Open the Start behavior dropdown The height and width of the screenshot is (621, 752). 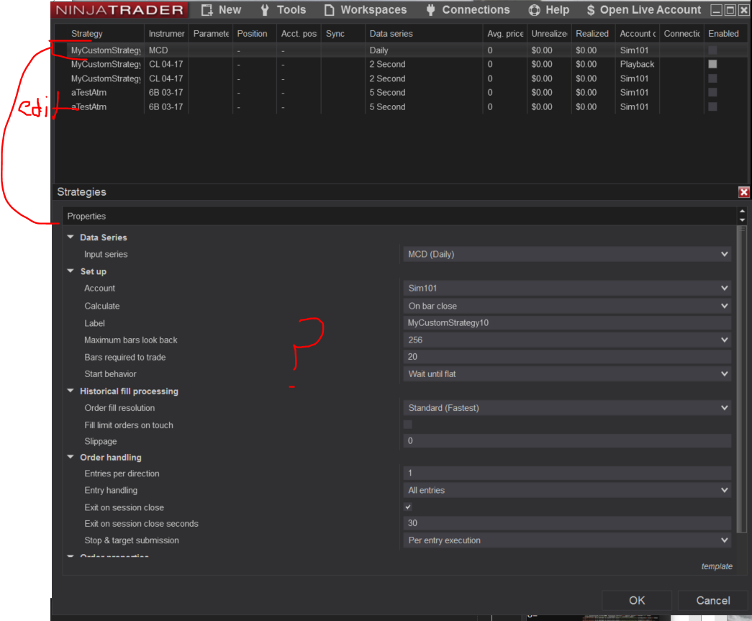(567, 374)
